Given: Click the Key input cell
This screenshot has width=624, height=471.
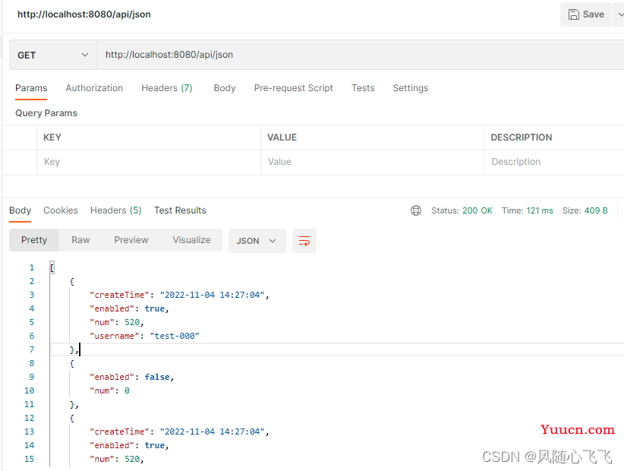Looking at the screenshot, I should (x=149, y=162).
